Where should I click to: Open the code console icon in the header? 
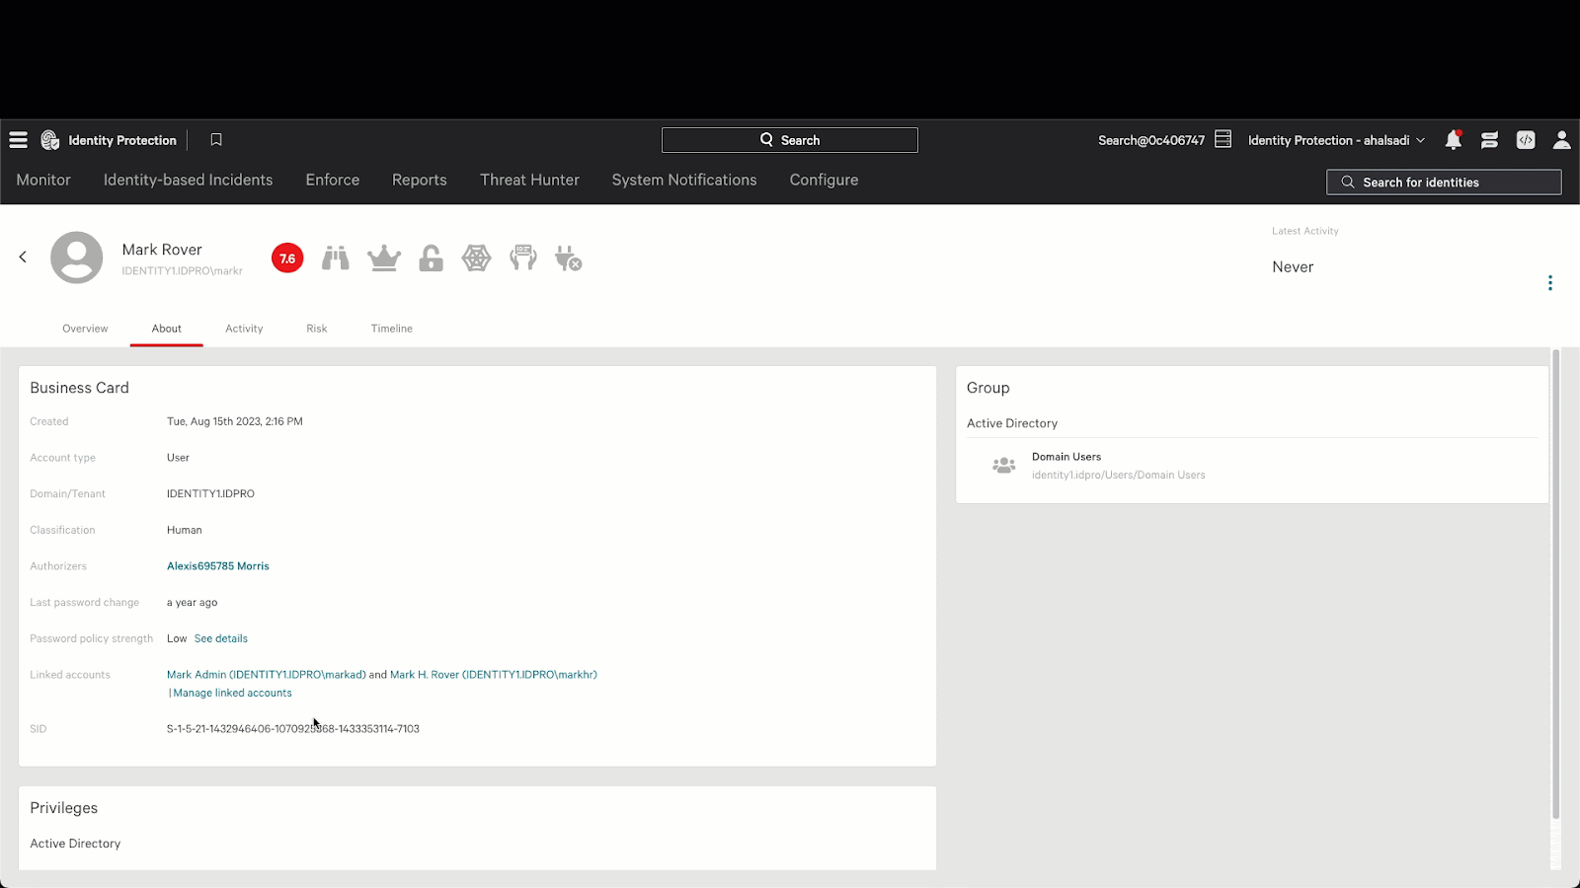(1526, 140)
